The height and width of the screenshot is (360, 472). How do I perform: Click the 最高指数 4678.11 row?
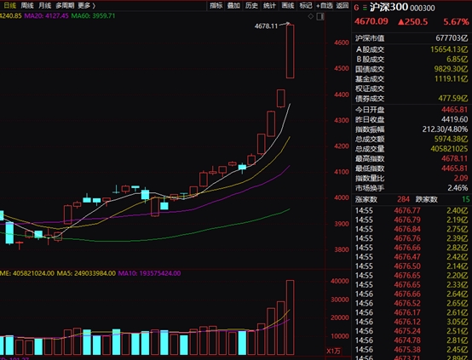(412, 158)
